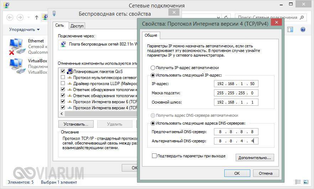The height and width of the screenshot is (189, 314).
Task: Click the Установить... button
Action: pos(76,124)
